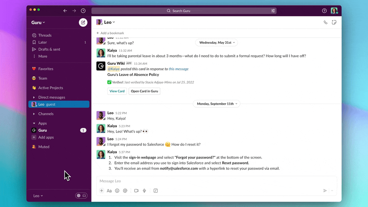Click Guru's Leave of Absence Policy title
The width and height of the screenshot is (368, 207).
pyautogui.click(x=133, y=75)
